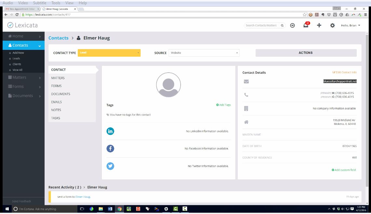Click the browser back arrow
This screenshot has height=214, width=371.
6,14
